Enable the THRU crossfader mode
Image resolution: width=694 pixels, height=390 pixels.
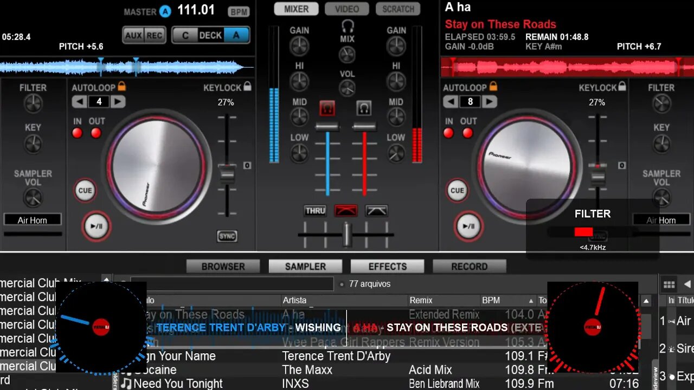pyautogui.click(x=315, y=211)
